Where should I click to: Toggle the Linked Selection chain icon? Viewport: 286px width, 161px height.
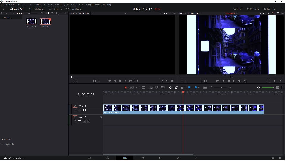click(177, 88)
